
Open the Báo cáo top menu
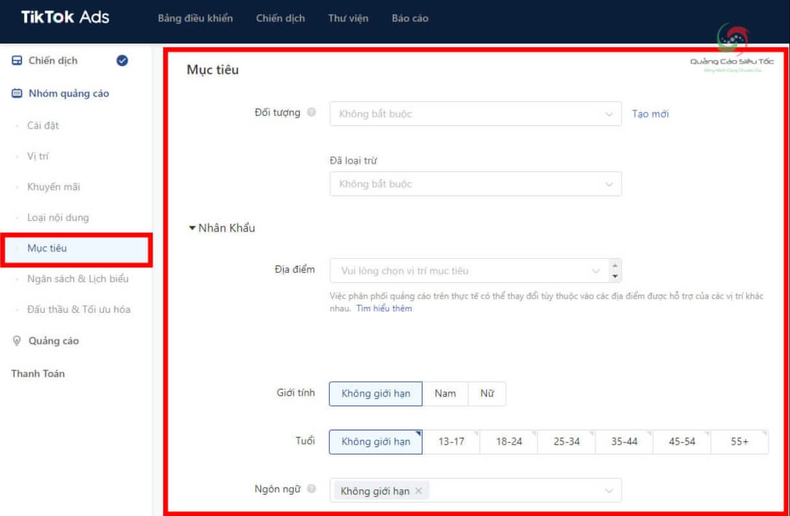point(410,18)
